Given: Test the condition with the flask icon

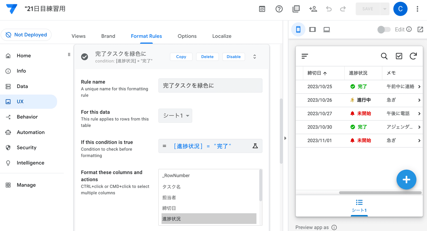Looking at the screenshot, I should (255, 146).
